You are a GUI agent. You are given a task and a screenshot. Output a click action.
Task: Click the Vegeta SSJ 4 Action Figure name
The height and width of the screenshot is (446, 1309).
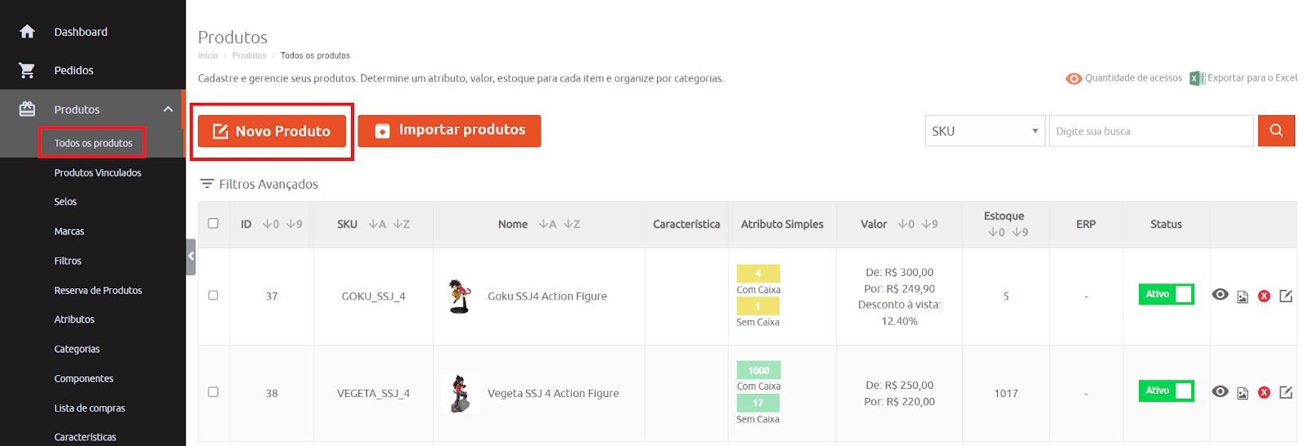tap(553, 393)
